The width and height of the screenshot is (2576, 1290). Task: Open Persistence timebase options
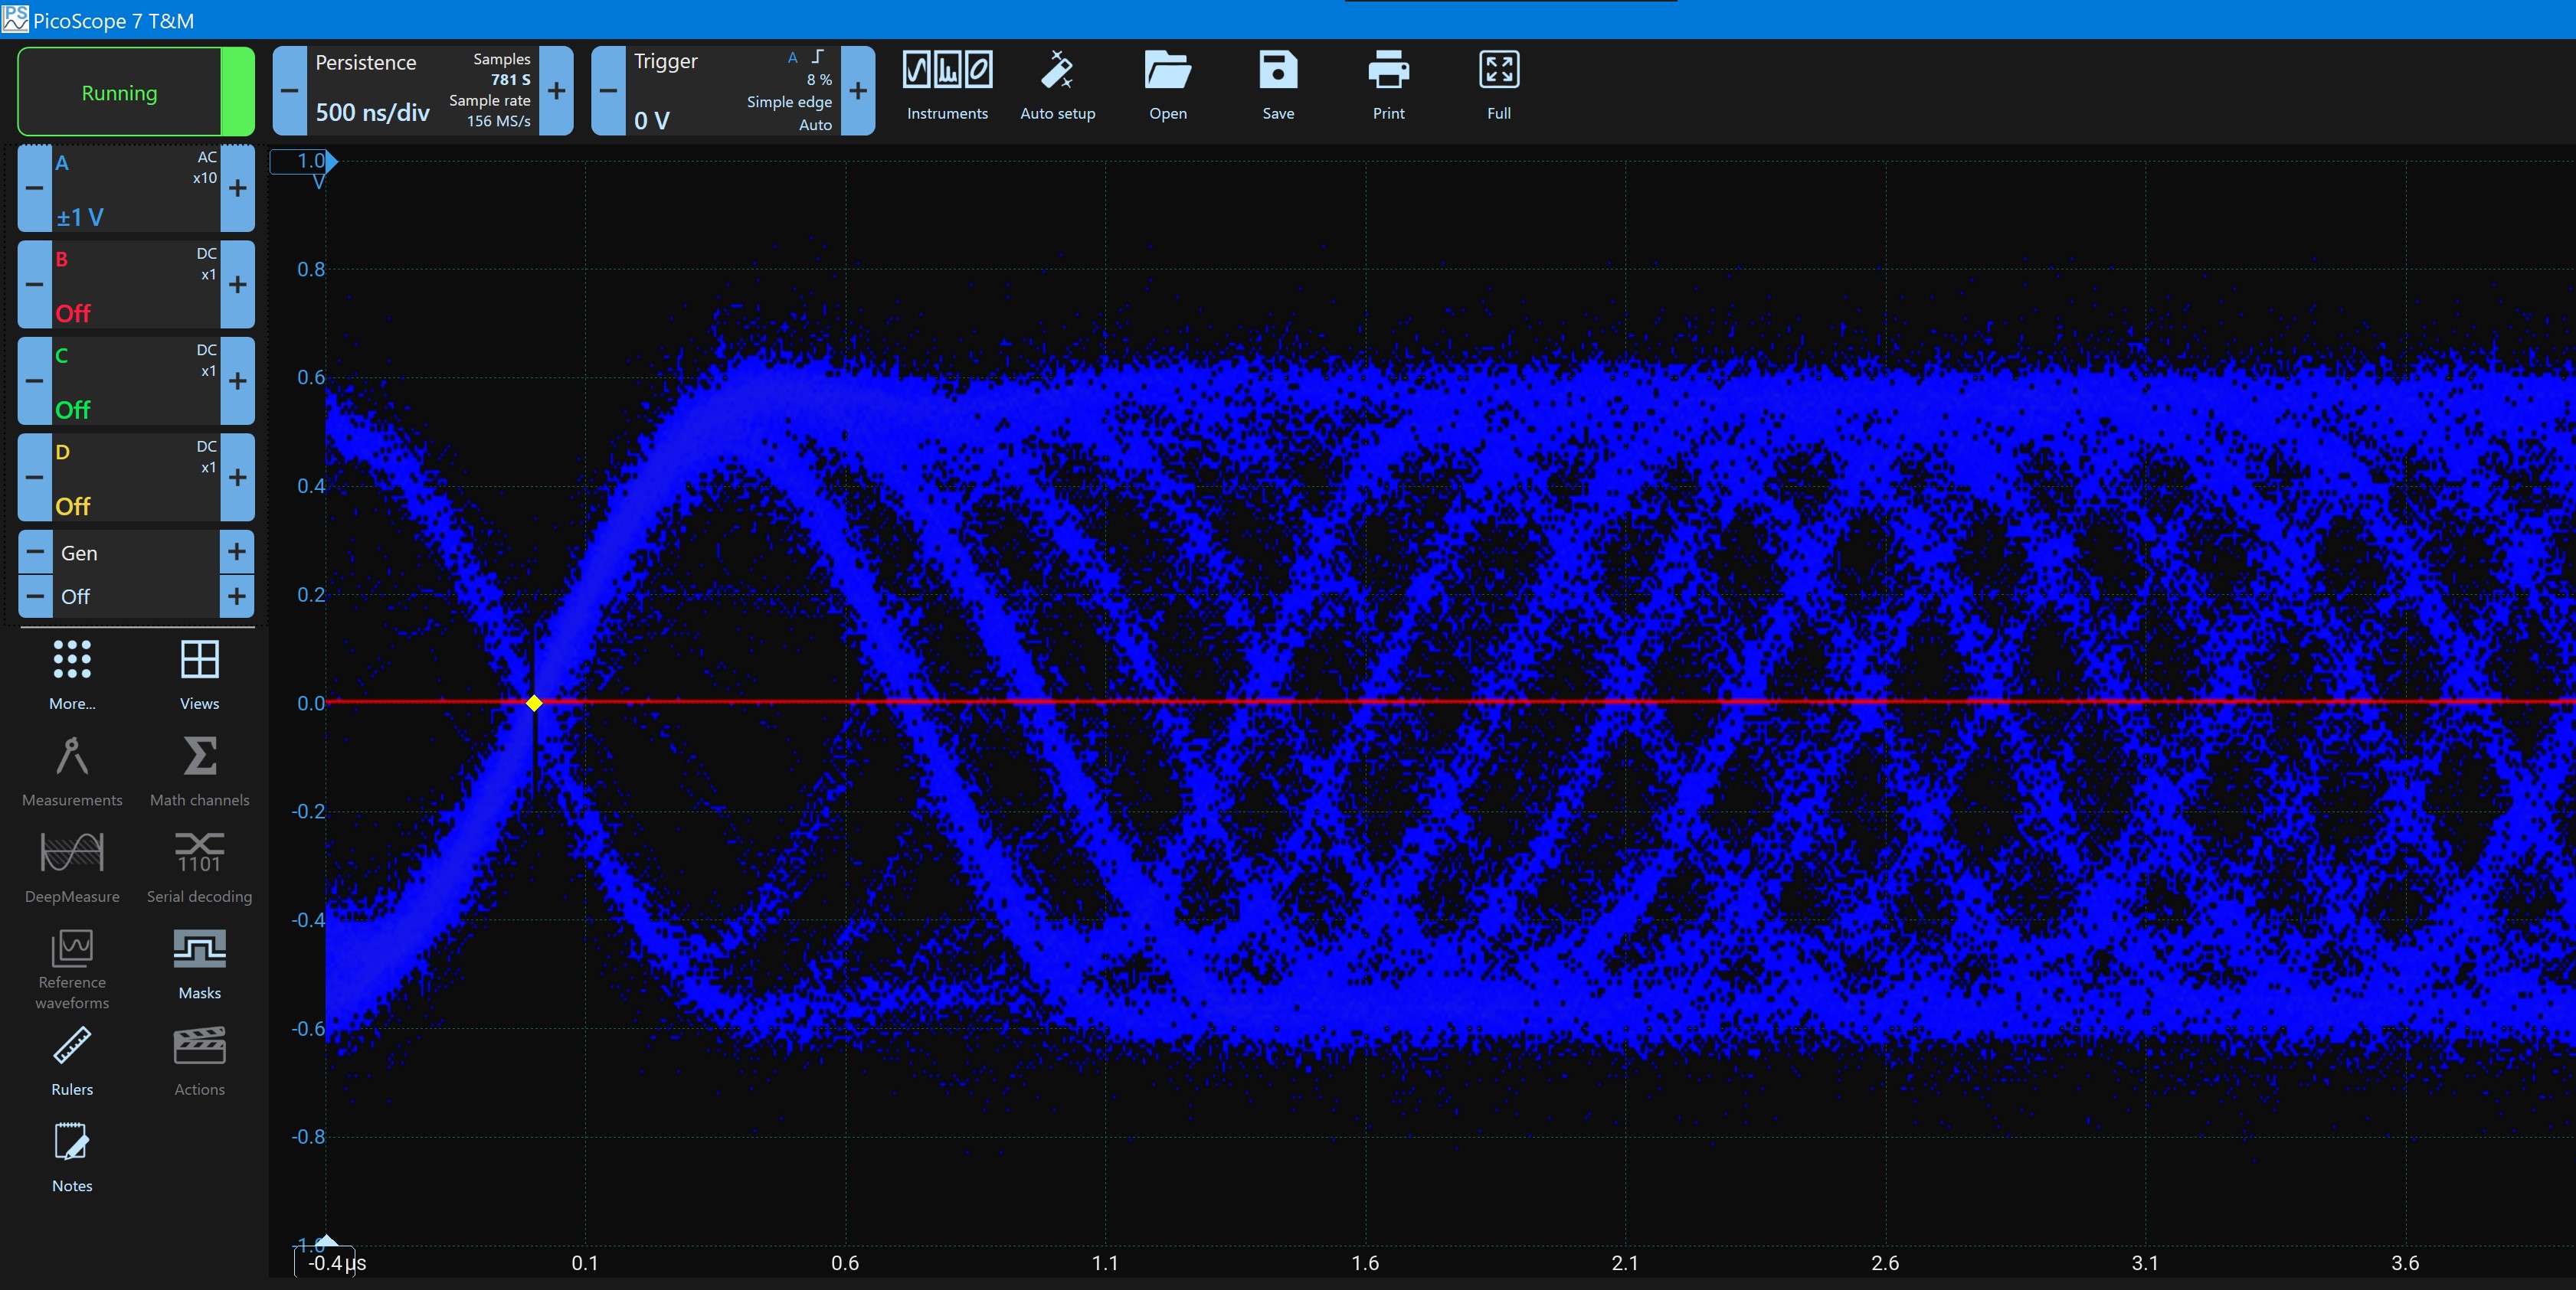[400, 90]
